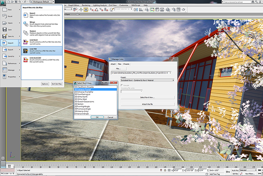The height and width of the screenshot is (176, 263).
Task: Toggle the Isolate Selection lightbulb icon
Action: point(161,170)
